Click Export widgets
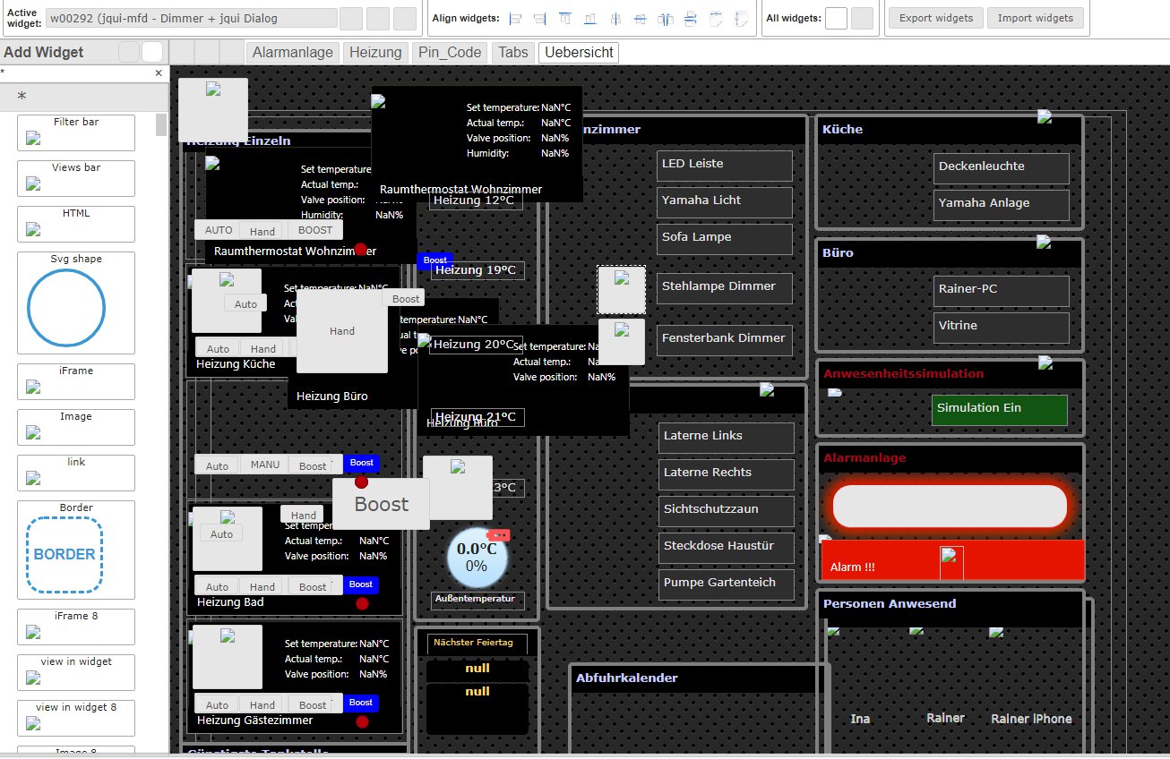This screenshot has width=1170, height=759. coord(936,18)
